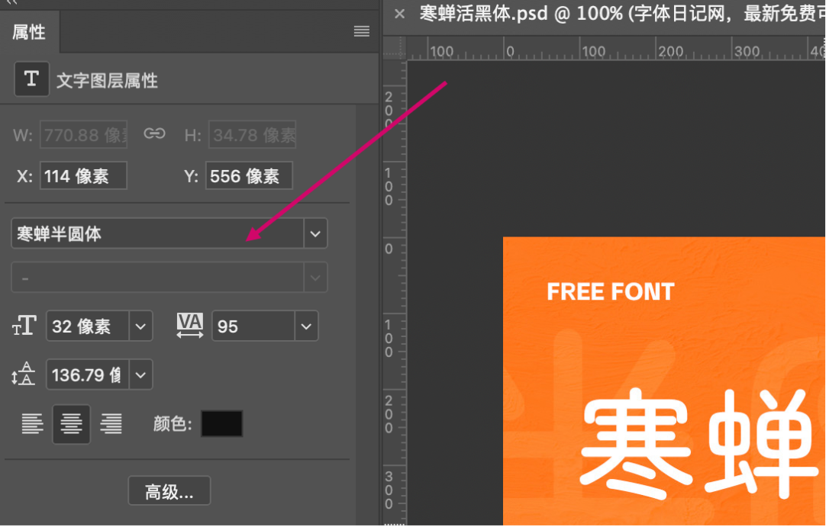Expand the font size dropdown

(x=140, y=326)
